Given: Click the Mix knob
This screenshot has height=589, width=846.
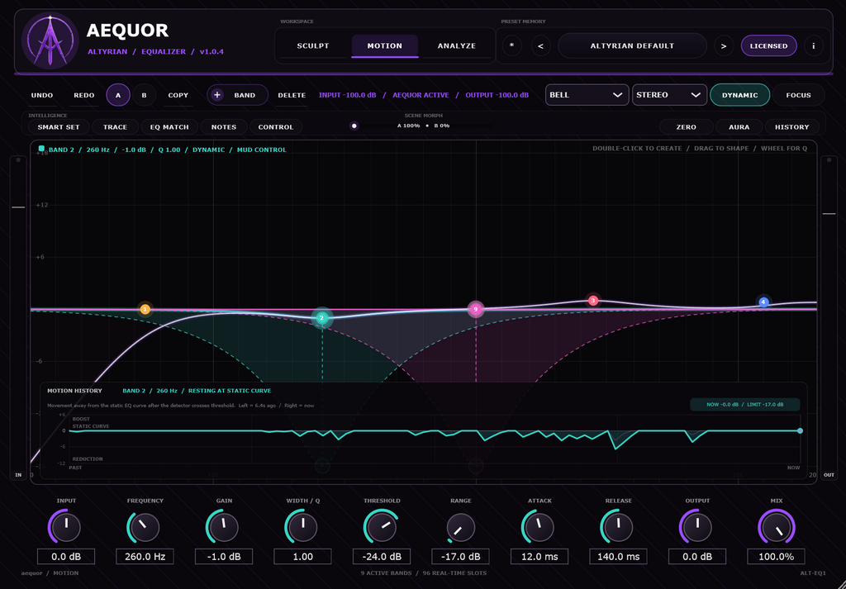Looking at the screenshot, I should 776,527.
